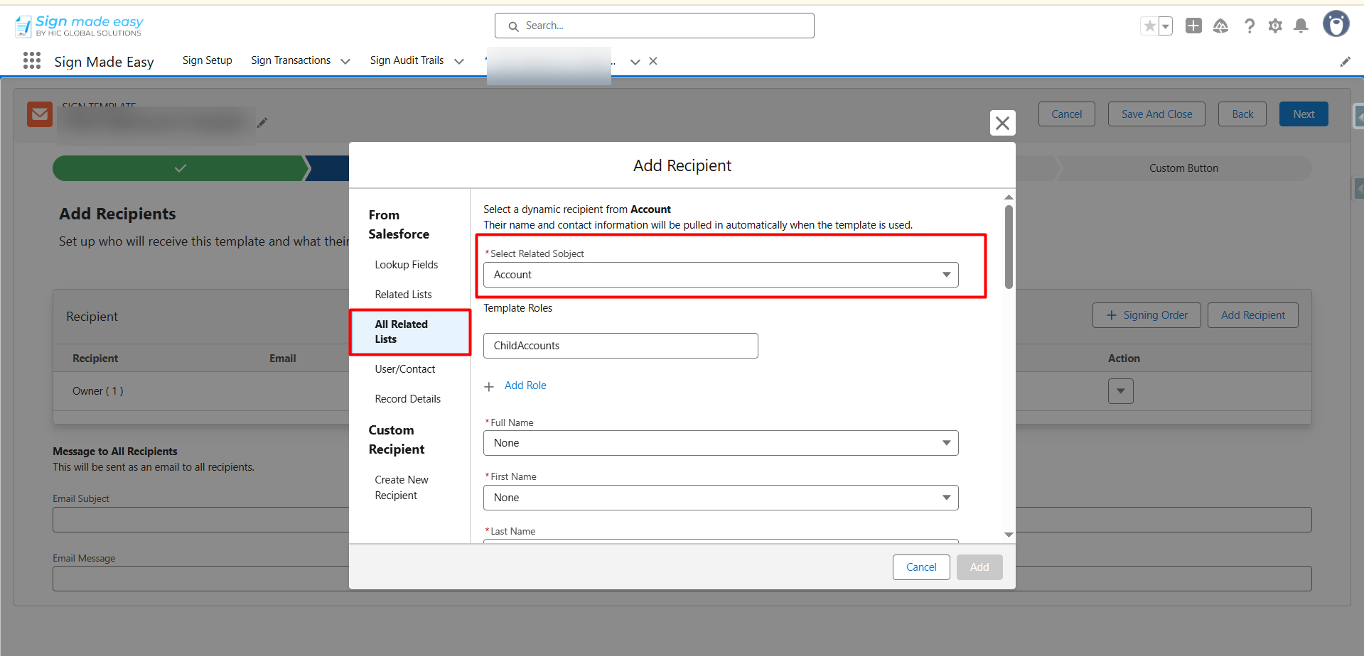Click Save And Close button

[x=1156, y=114]
